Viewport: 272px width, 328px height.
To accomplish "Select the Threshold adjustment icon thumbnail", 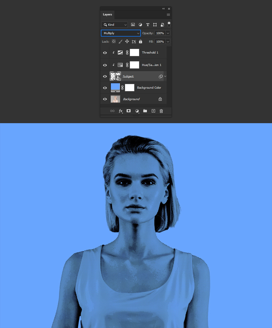I will point(120,53).
